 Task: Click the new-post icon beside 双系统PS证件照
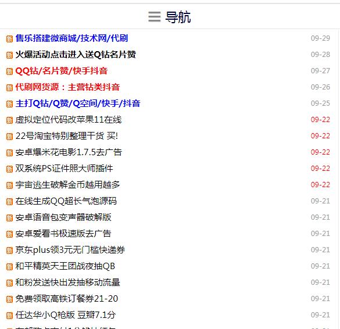[x=9, y=169]
